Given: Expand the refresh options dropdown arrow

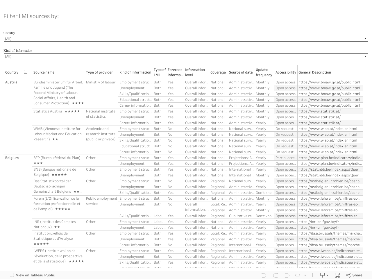Looking at the screenshot, I should (x=305, y=275).
